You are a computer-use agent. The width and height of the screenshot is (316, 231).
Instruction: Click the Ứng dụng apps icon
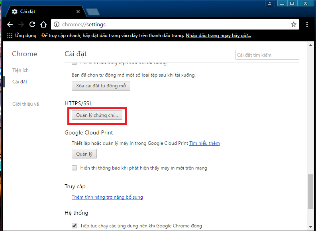[x=10, y=36]
